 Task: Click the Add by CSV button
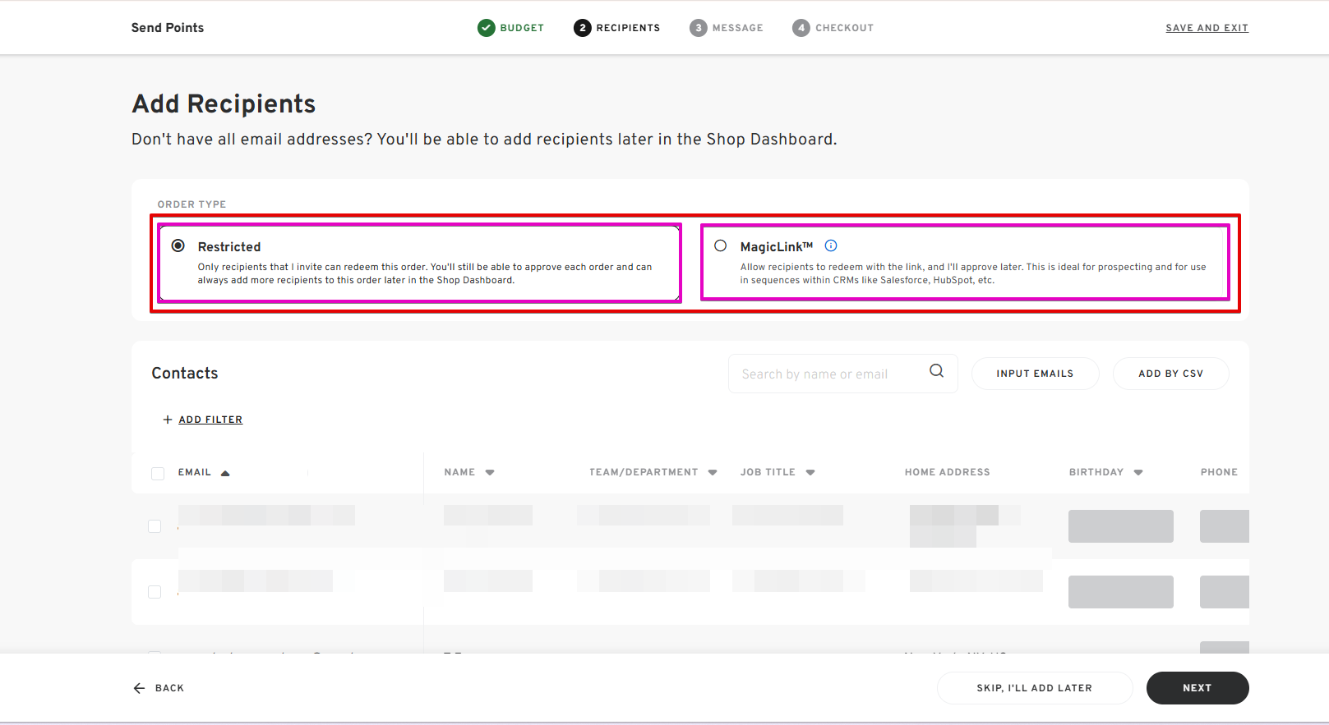click(x=1170, y=374)
